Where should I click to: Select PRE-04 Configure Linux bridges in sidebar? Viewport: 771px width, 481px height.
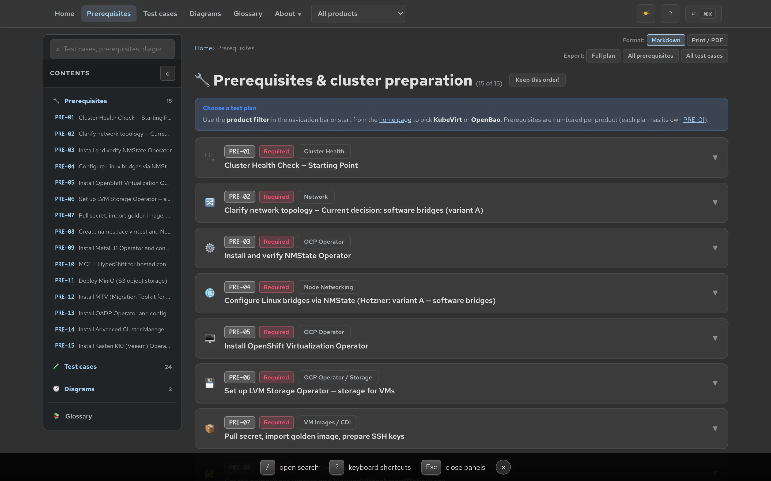(113, 166)
